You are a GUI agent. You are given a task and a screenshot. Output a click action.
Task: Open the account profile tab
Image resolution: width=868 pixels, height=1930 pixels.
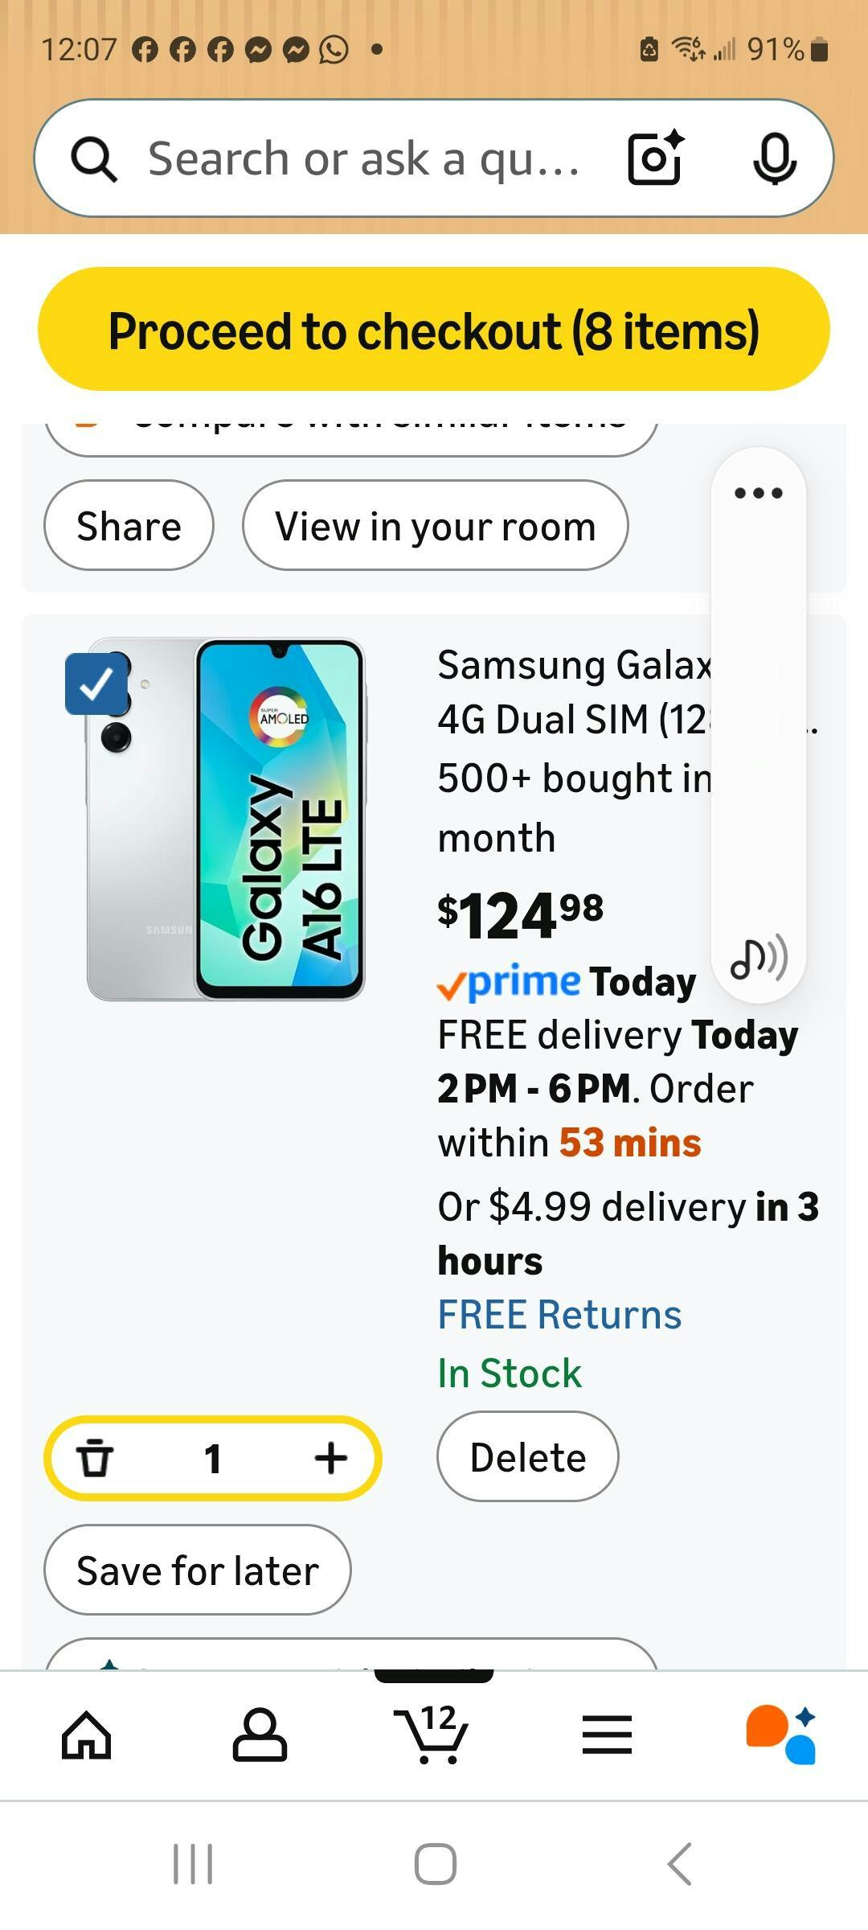(260, 1735)
